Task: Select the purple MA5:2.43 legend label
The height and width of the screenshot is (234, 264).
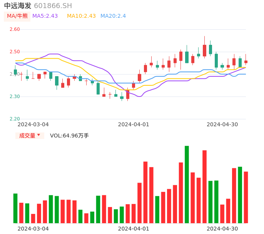Action: pos(45,16)
